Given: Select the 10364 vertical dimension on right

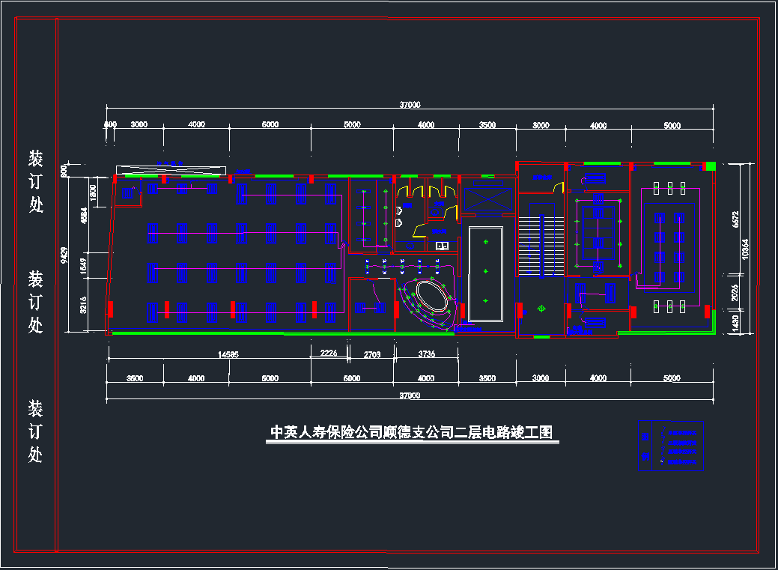Looking at the screenshot, I should coord(744,247).
